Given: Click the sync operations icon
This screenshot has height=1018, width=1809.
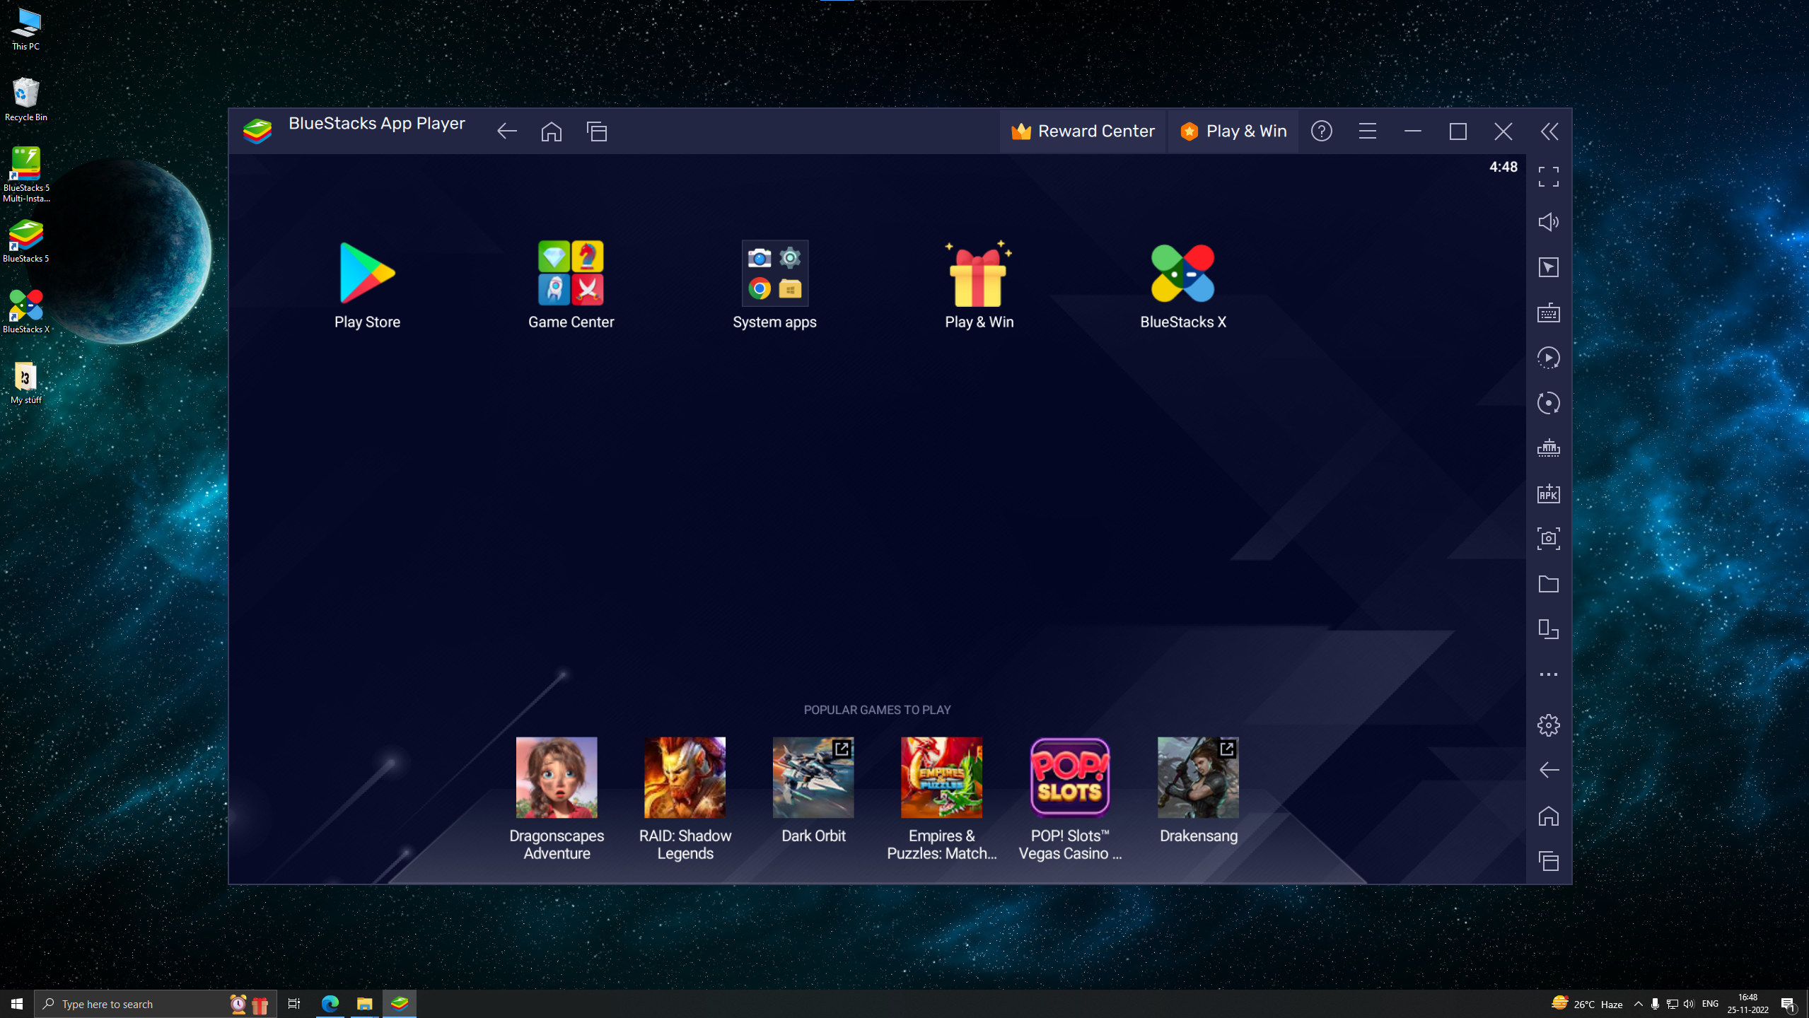Looking at the screenshot, I should tap(1548, 403).
